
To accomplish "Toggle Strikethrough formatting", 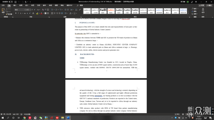I will (x=25, y=13).
